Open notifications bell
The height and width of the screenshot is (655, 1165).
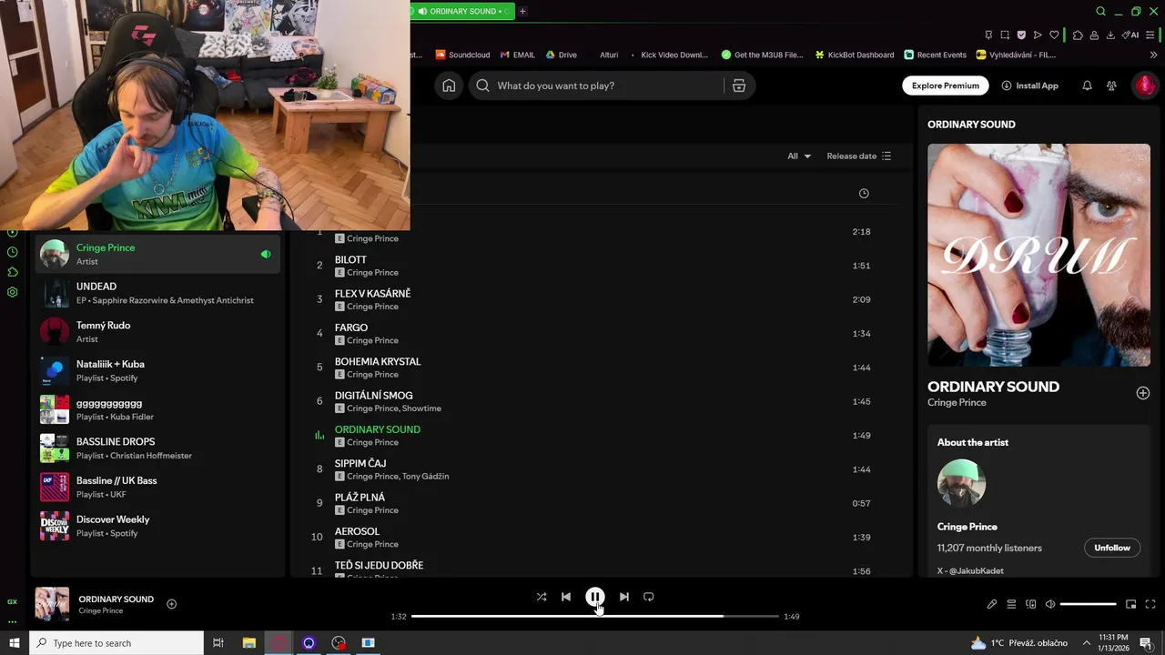(1087, 86)
